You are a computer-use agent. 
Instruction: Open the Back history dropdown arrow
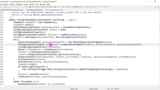[100, 7]
